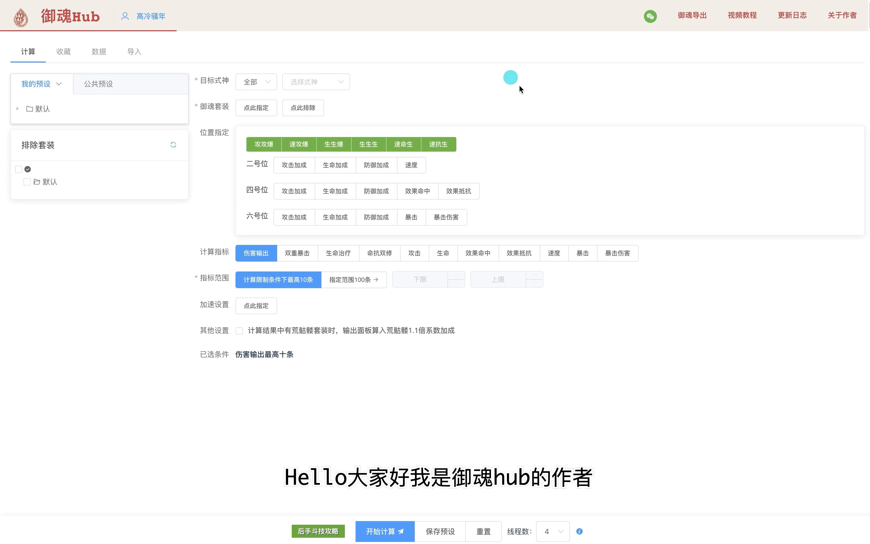The width and height of the screenshot is (870, 544).
Task: Select 效果抵抗 for 四号位
Action: pos(458,191)
